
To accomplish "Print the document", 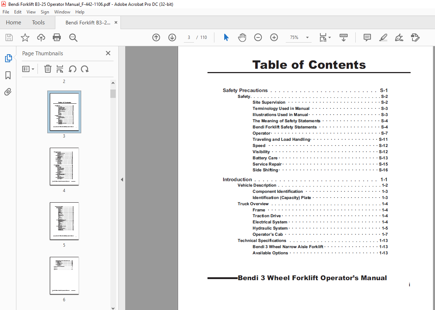I will 57,37.
